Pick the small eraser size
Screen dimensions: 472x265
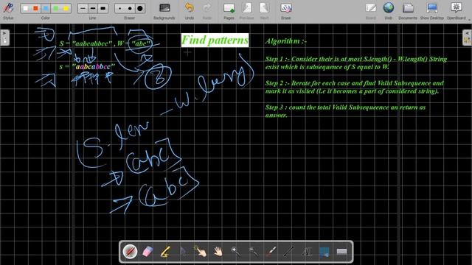click(x=120, y=8)
